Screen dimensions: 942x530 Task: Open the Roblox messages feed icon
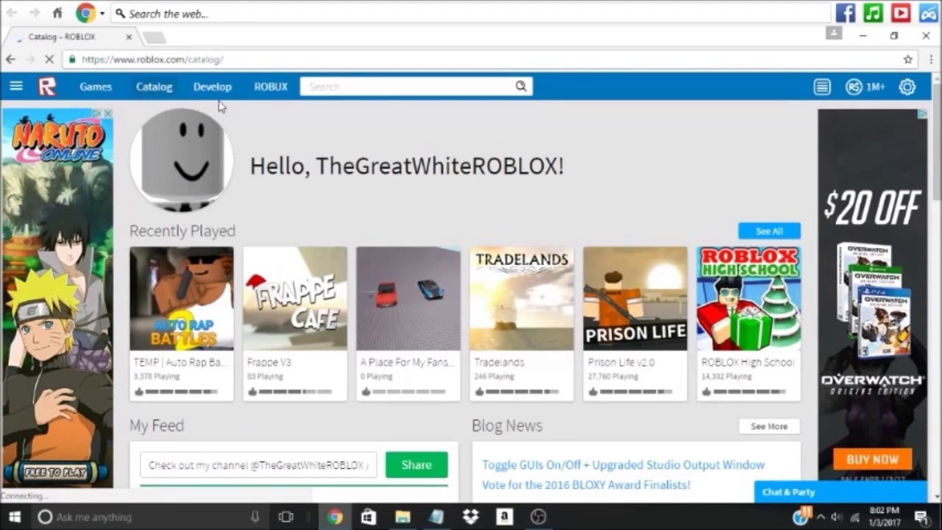point(822,87)
